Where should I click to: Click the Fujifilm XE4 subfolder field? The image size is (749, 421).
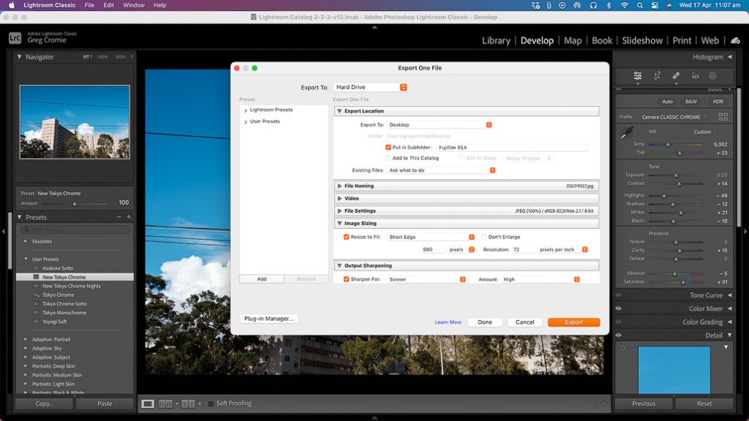pos(512,147)
